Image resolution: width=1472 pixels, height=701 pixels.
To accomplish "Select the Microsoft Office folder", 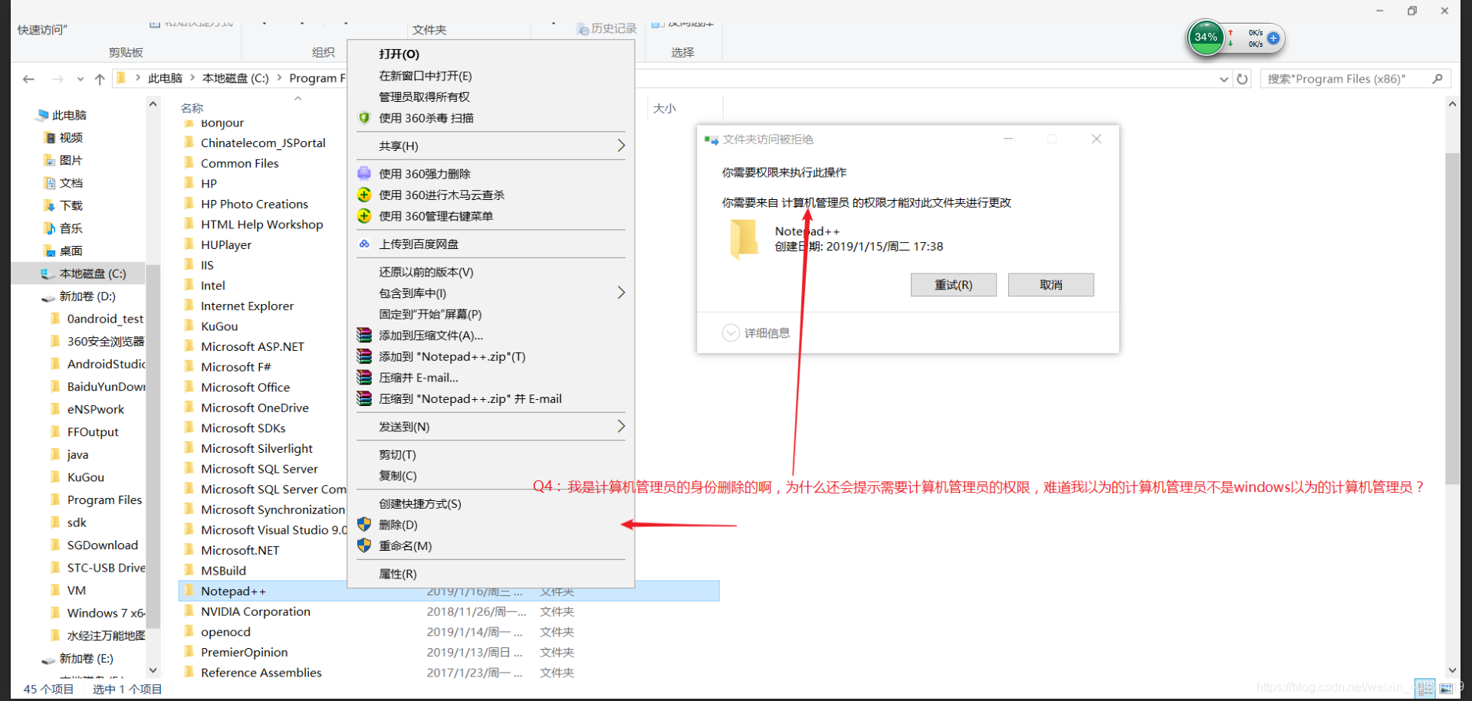I will click(245, 387).
